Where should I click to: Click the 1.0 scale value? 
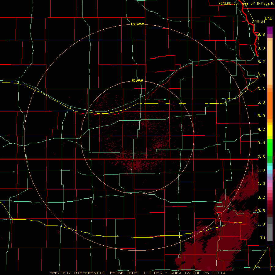coord(261,184)
